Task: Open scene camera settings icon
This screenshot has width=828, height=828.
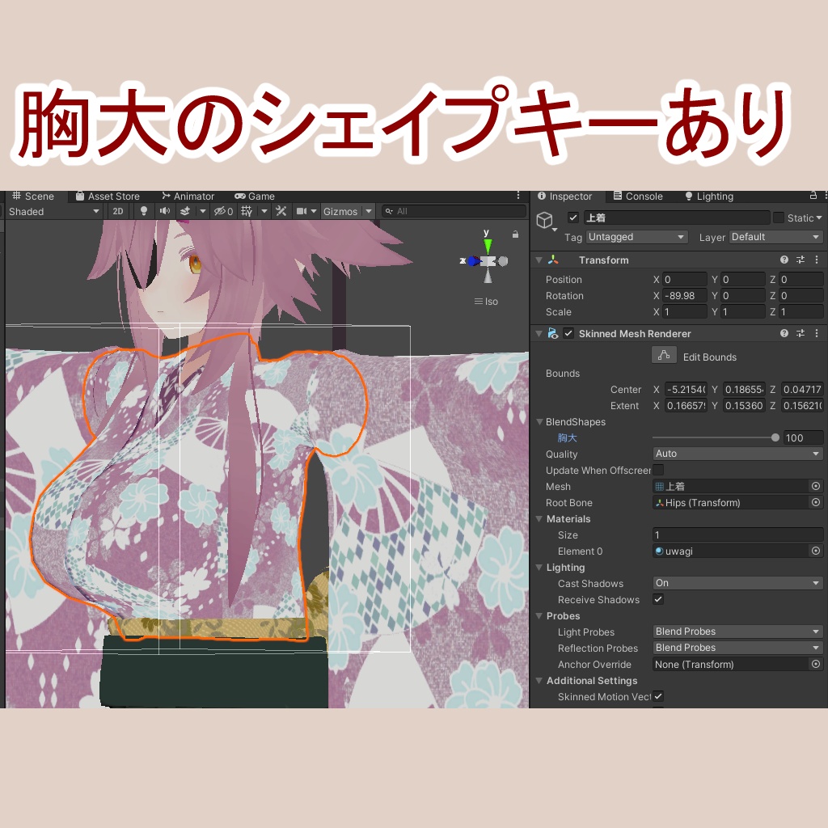Action: coord(302,211)
